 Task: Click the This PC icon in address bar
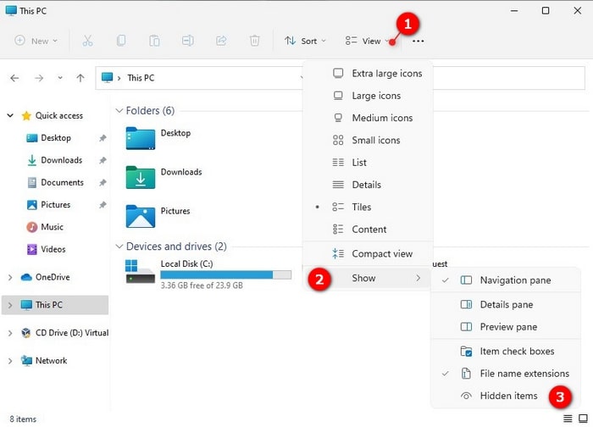click(108, 78)
